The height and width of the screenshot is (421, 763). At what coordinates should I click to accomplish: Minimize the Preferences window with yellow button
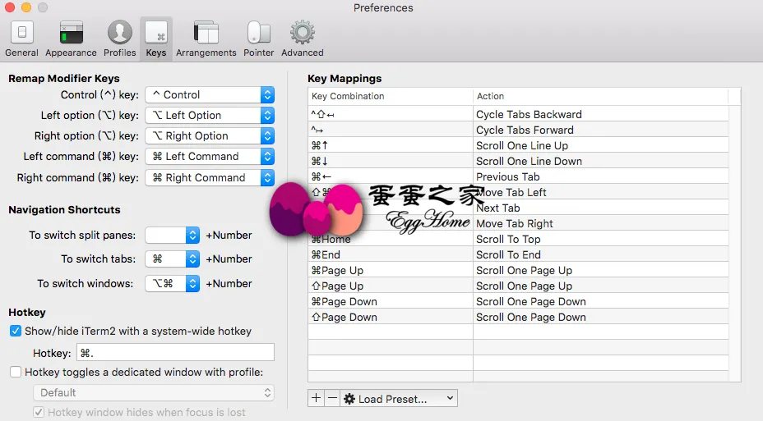click(x=26, y=7)
